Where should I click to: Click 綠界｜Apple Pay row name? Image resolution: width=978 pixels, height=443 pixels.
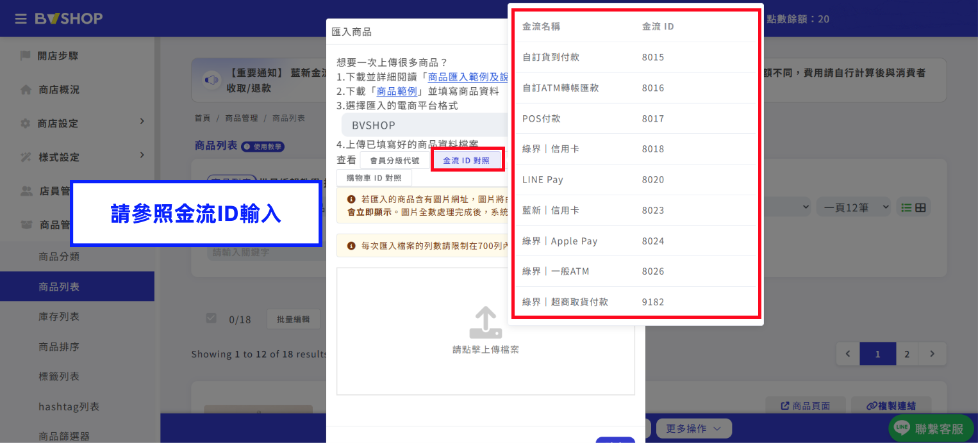(560, 241)
